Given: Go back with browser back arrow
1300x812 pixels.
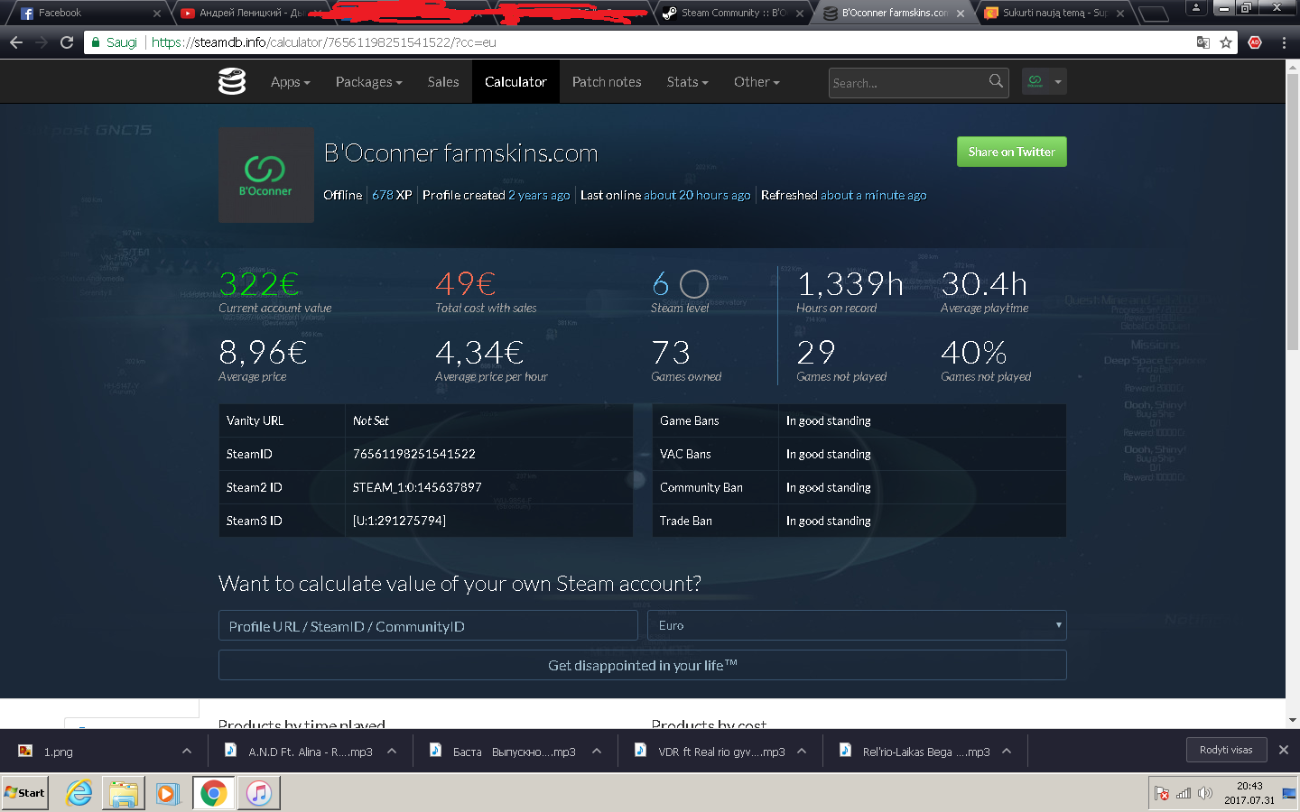Looking at the screenshot, I should coord(16,42).
